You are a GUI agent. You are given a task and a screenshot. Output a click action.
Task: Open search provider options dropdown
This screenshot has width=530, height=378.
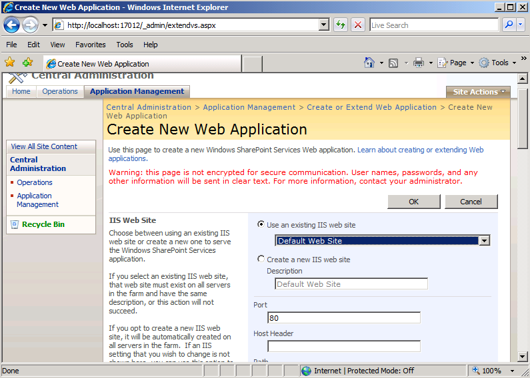[521, 25]
